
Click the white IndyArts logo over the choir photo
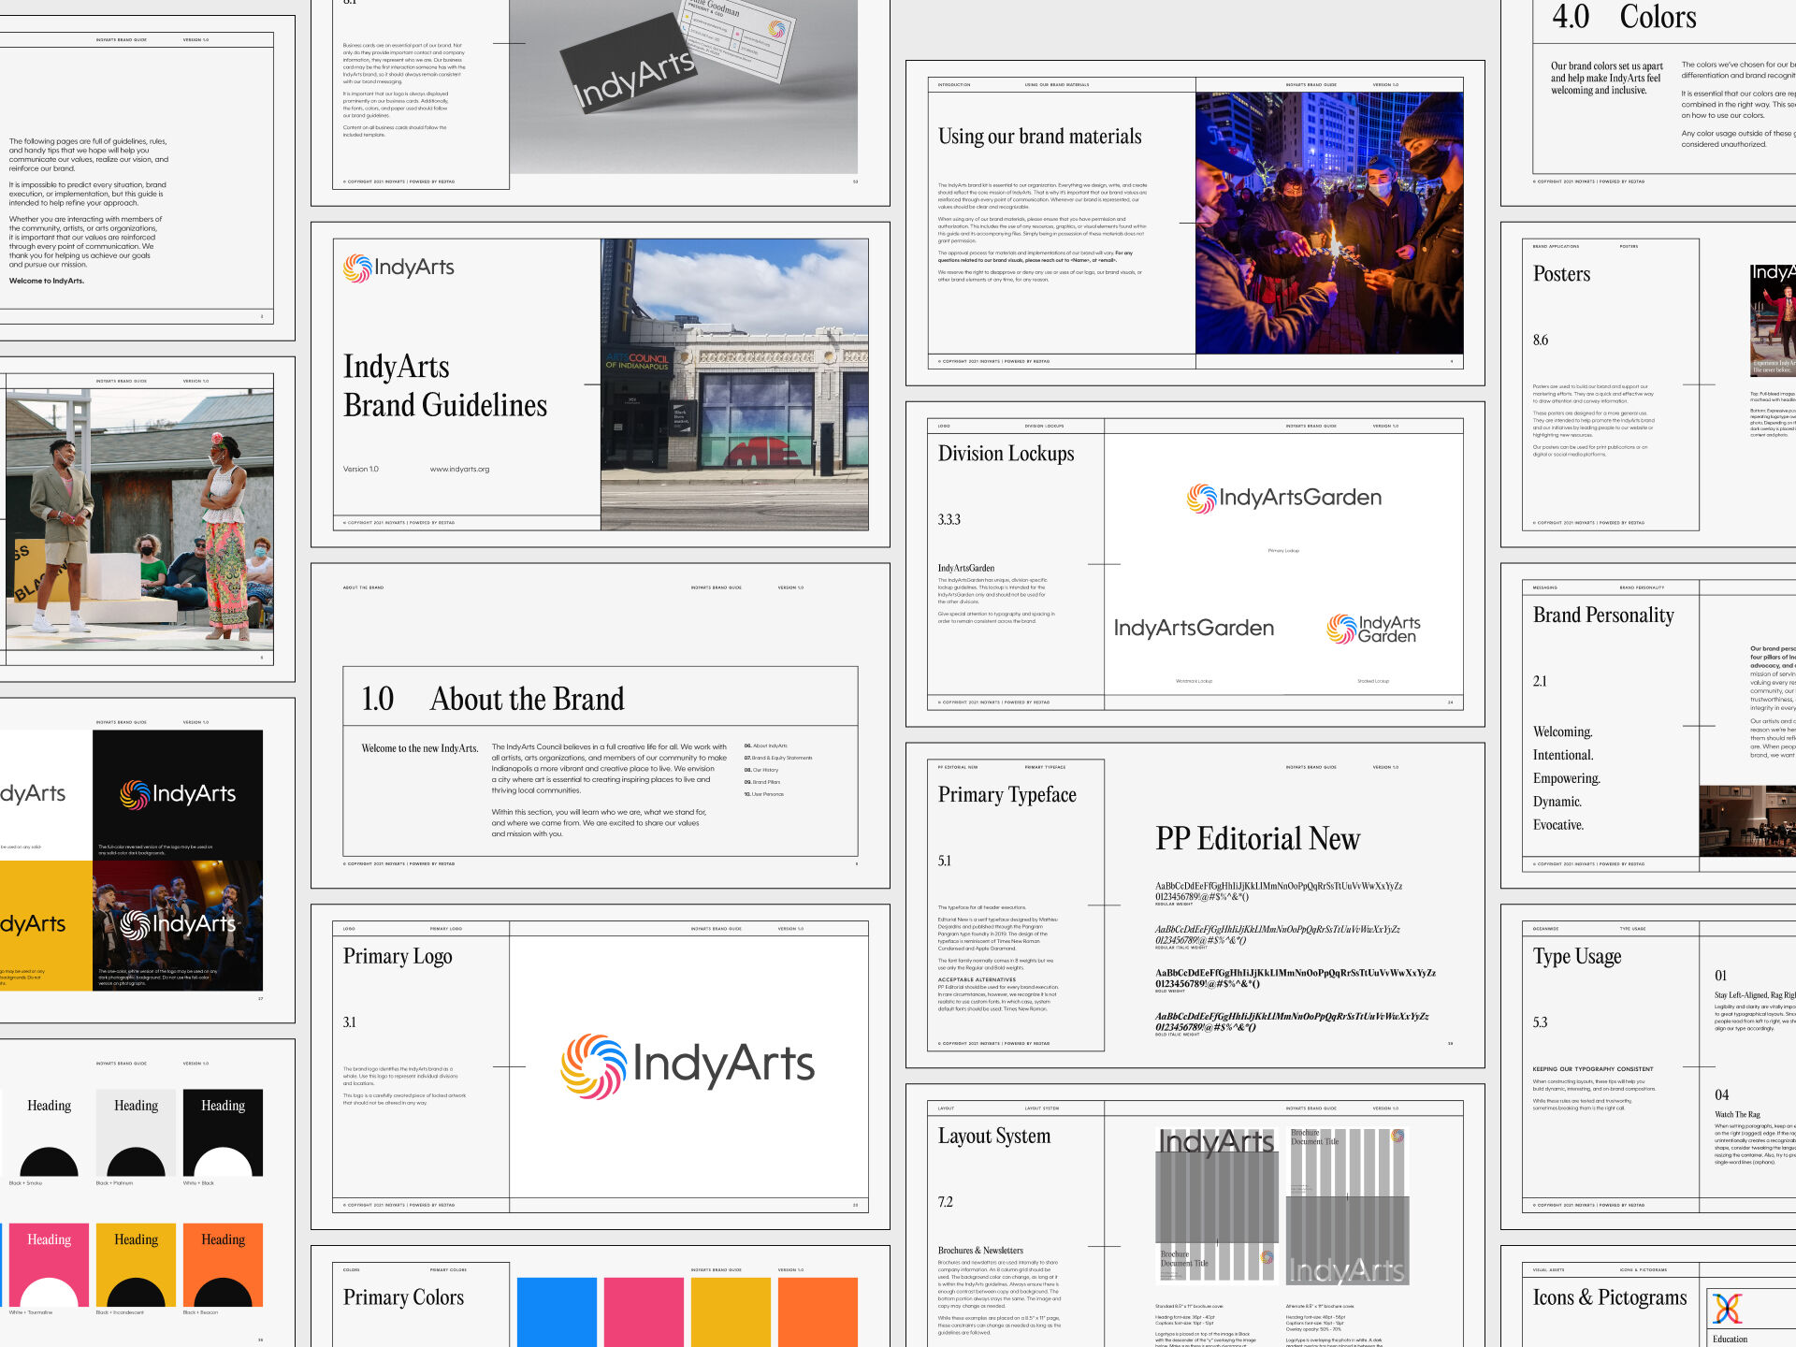(178, 924)
